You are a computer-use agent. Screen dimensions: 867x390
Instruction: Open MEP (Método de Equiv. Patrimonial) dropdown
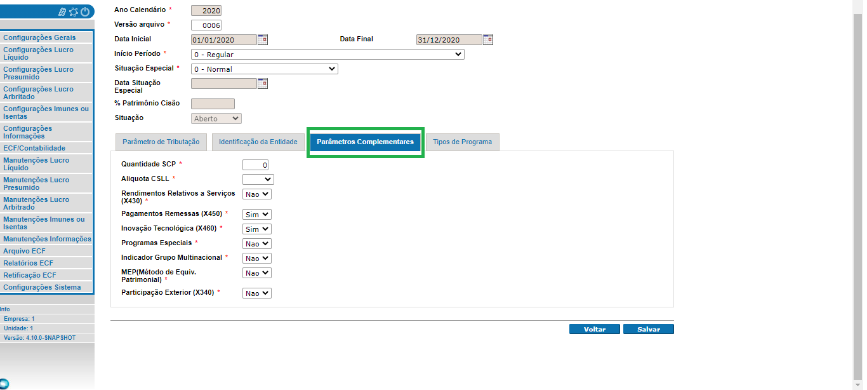[x=257, y=273]
